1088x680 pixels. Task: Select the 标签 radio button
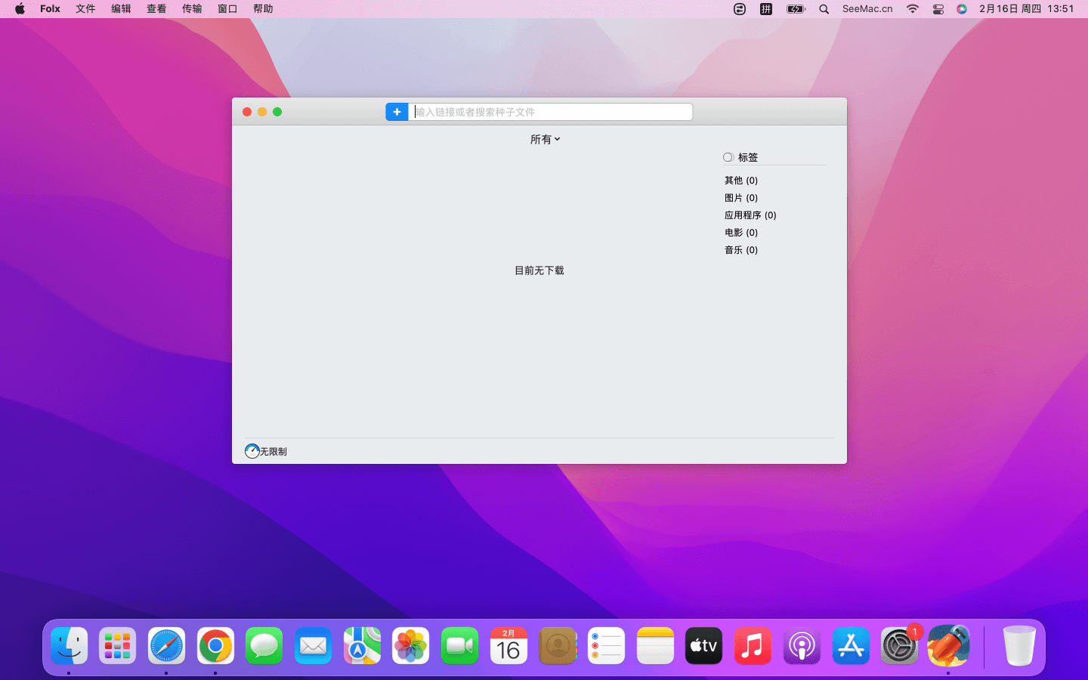pos(728,157)
